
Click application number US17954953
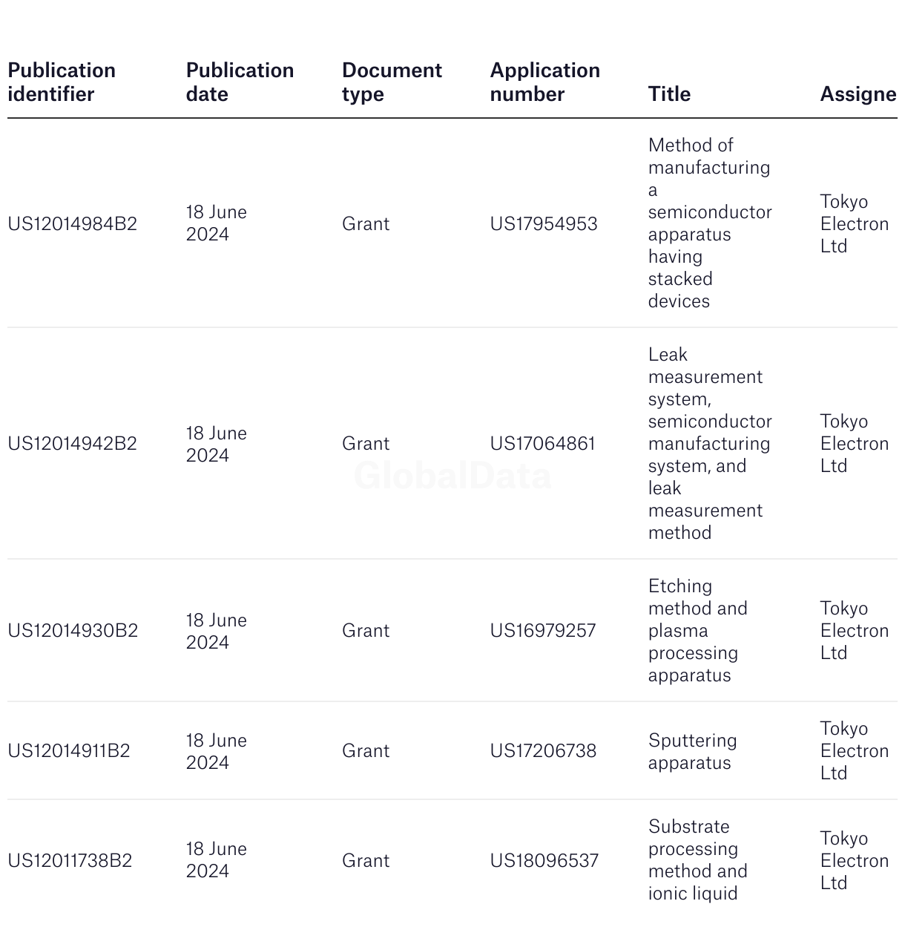click(x=543, y=223)
